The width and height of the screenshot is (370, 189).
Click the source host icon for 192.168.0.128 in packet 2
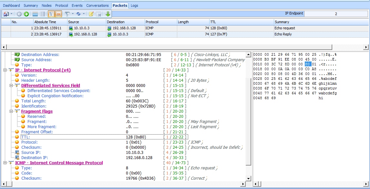point(71,34)
